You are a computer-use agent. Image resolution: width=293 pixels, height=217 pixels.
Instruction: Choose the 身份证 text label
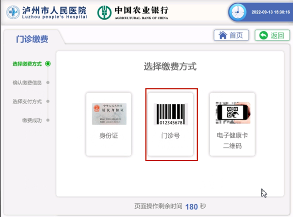pyautogui.click(x=109, y=136)
